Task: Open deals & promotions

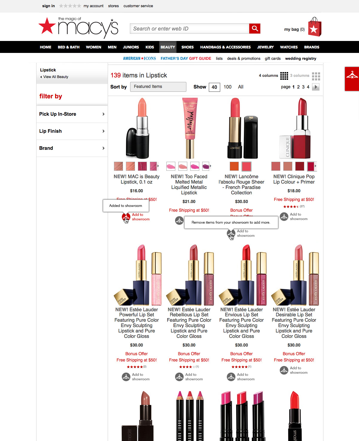Action: click(x=244, y=58)
